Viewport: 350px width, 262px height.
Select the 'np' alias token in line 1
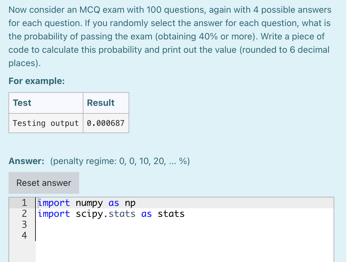pos(130,203)
